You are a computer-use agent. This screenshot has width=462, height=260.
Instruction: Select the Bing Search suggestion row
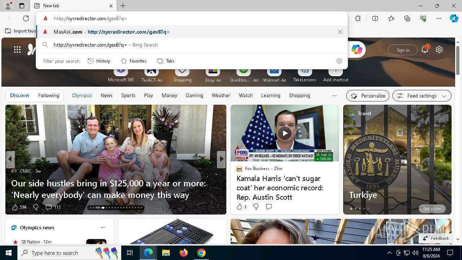[x=192, y=45]
